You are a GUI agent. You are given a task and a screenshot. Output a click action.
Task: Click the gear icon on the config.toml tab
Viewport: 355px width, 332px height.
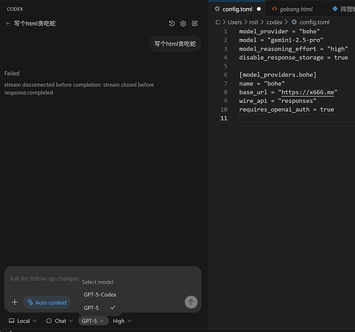pos(217,9)
